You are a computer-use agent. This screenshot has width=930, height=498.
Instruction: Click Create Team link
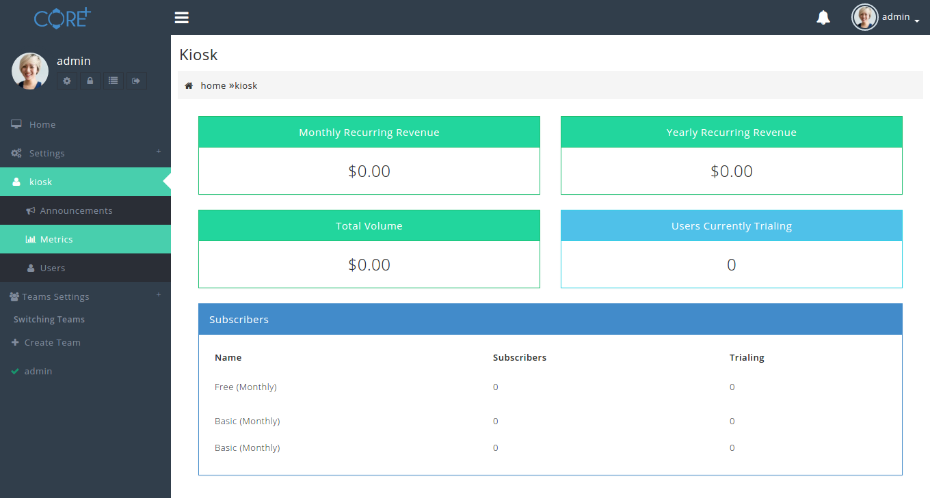46,342
